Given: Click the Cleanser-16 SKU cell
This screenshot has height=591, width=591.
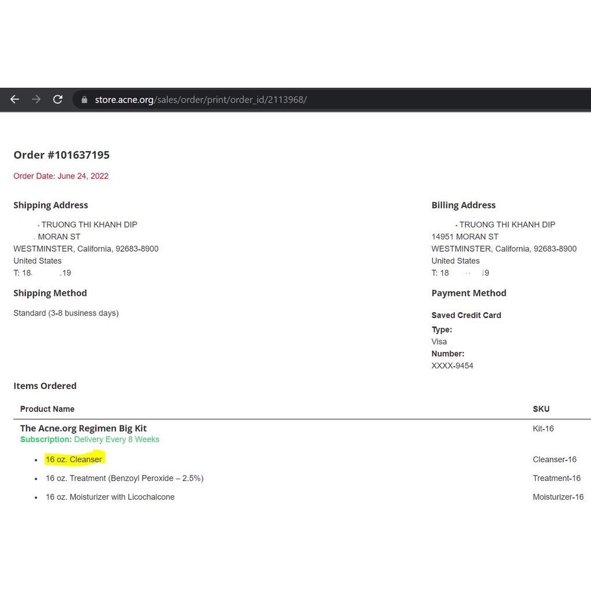Looking at the screenshot, I should [555, 459].
